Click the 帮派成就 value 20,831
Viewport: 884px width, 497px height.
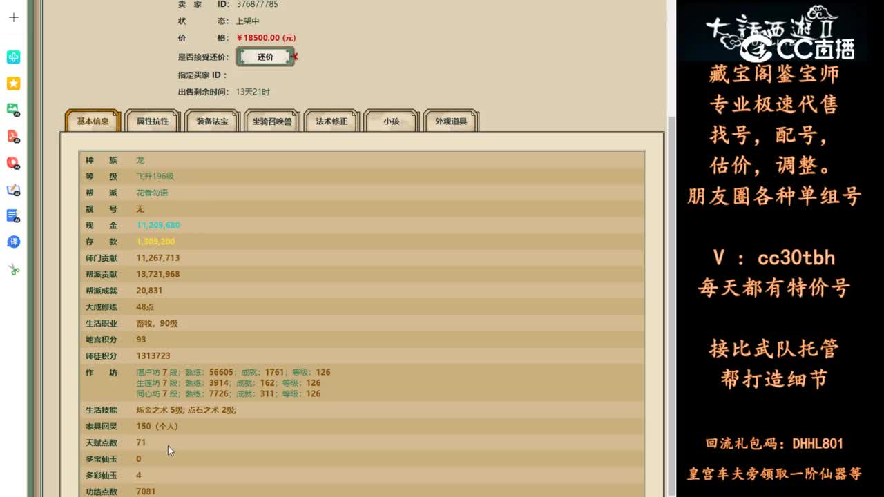149,291
